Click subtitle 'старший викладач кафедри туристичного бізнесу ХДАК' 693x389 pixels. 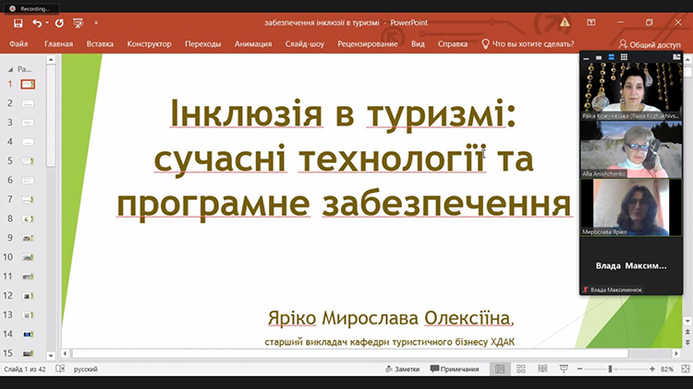pos(389,342)
